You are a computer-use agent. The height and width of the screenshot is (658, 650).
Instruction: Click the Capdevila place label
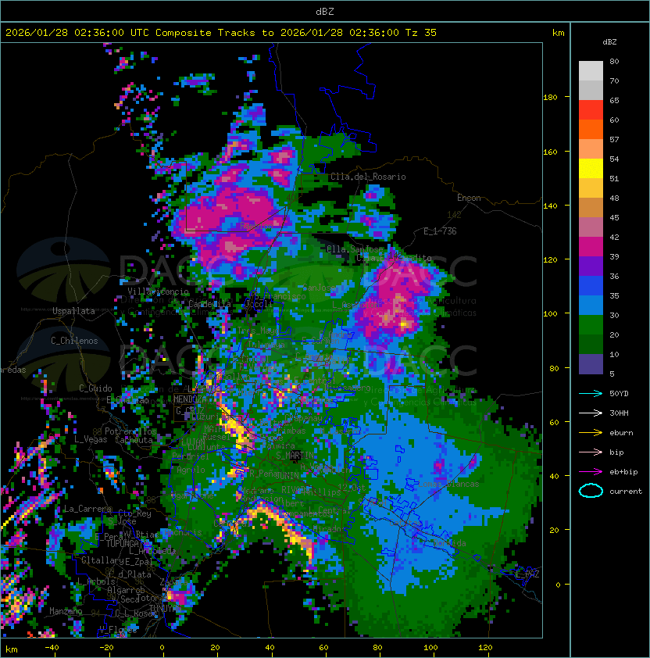(x=210, y=304)
